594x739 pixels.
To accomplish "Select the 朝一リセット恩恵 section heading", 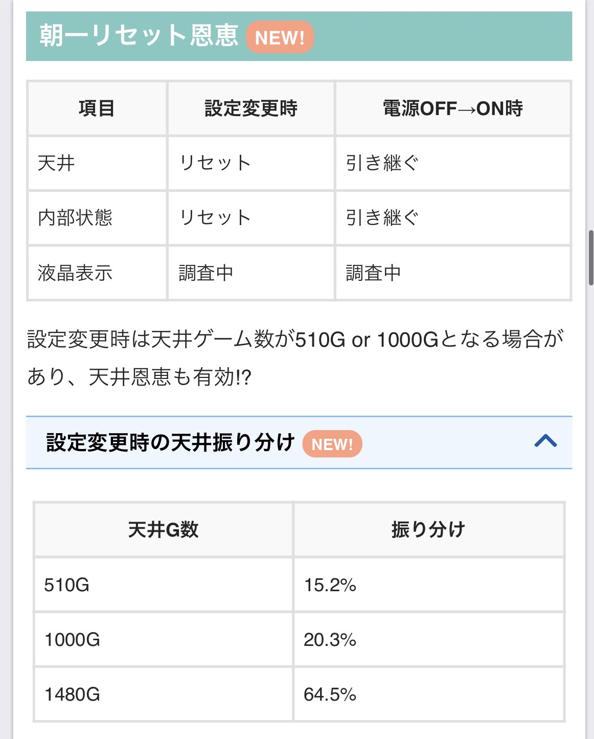I will point(139,36).
